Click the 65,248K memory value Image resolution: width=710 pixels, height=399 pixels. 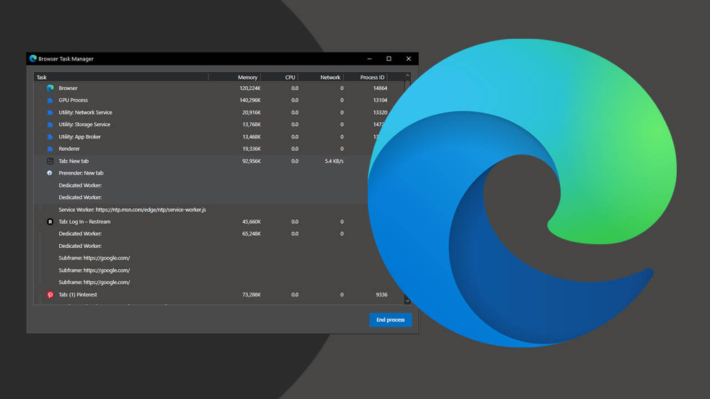click(252, 234)
